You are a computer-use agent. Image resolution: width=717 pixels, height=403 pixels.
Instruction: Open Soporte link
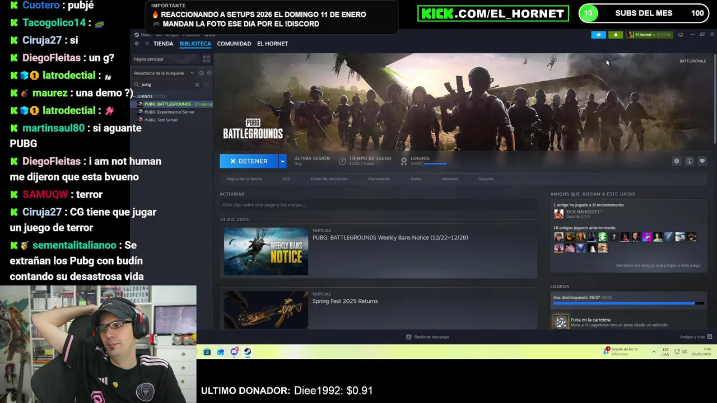pyautogui.click(x=486, y=179)
